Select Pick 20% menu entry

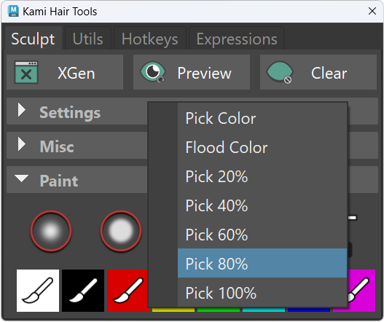[x=262, y=176]
